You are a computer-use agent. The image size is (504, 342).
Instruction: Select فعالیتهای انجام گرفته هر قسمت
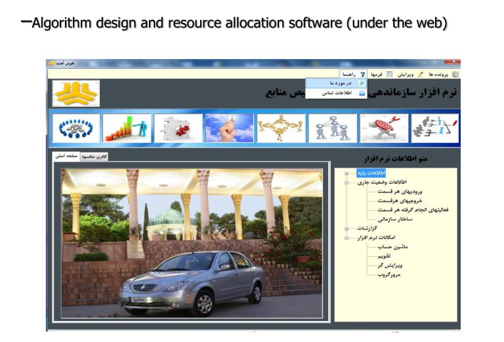(413, 210)
